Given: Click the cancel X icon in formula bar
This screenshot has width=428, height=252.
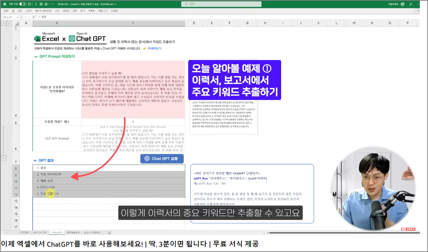Looking at the screenshot, I should coord(25,17).
